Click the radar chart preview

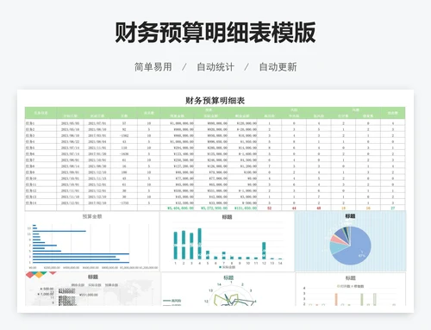coord(228,290)
